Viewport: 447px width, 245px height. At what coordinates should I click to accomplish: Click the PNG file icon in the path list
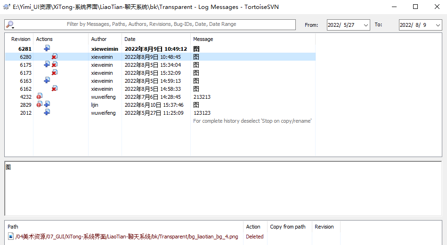point(11,236)
